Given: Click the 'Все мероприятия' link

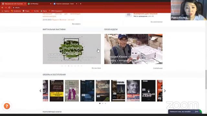Looking at the screenshot, I should tap(157, 22).
